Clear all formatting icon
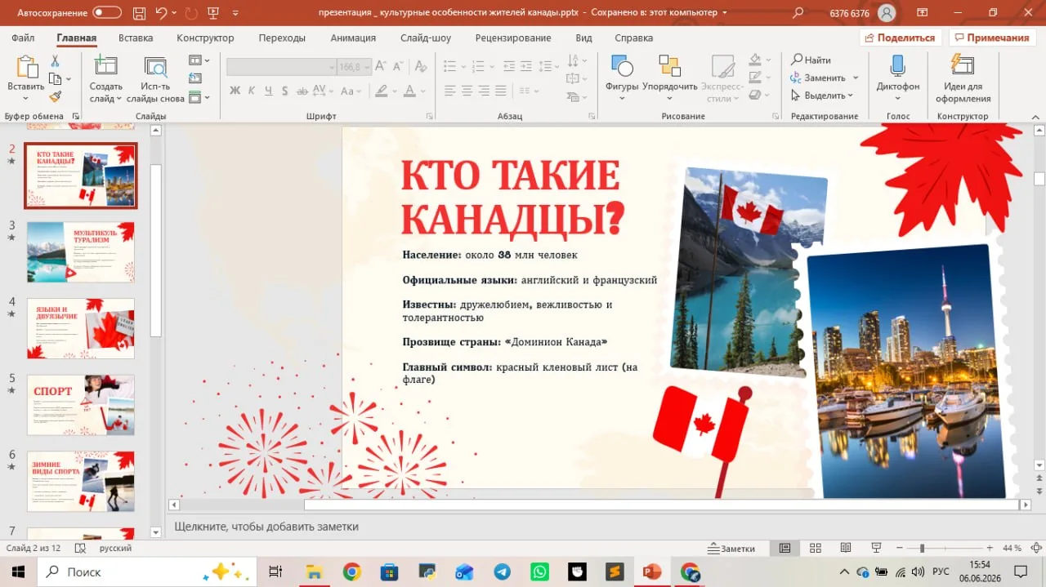The image size is (1046, 587). point(420,67)
